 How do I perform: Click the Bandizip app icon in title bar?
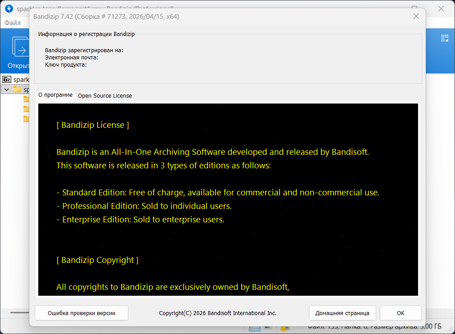coord(9,9)
